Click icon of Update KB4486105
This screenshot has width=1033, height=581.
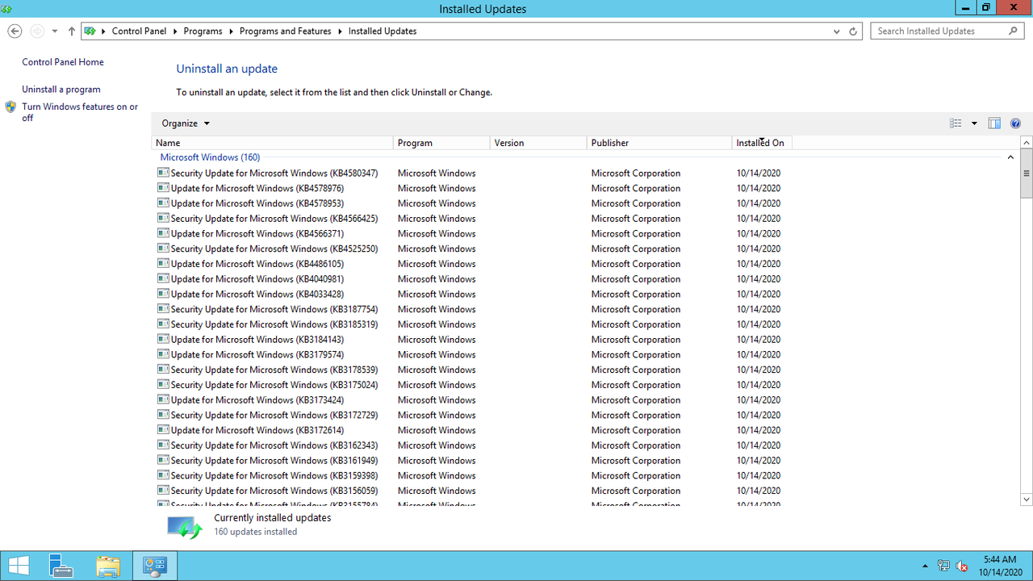163,264
